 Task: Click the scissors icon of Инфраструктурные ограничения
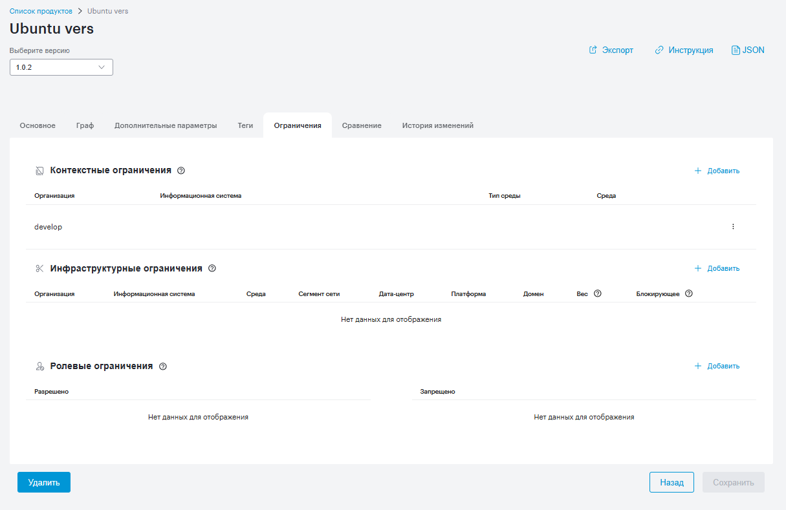coord(39,268)
